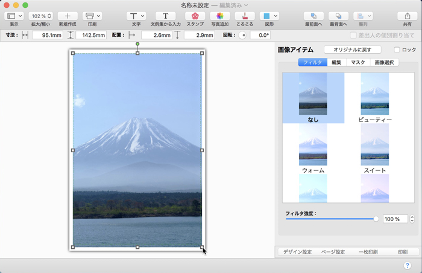Switch to the 編集 tab
This screenshot has height=273, width=422.
point(336,62)
